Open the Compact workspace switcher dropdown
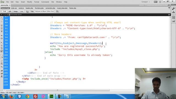This screenshot has height=99, width=176. click(x=145, y=2)
